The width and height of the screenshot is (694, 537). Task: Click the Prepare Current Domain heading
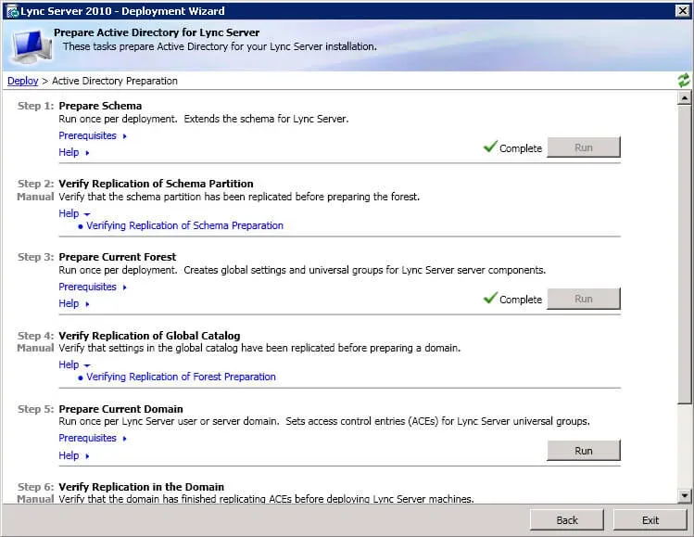coord(120,409)
